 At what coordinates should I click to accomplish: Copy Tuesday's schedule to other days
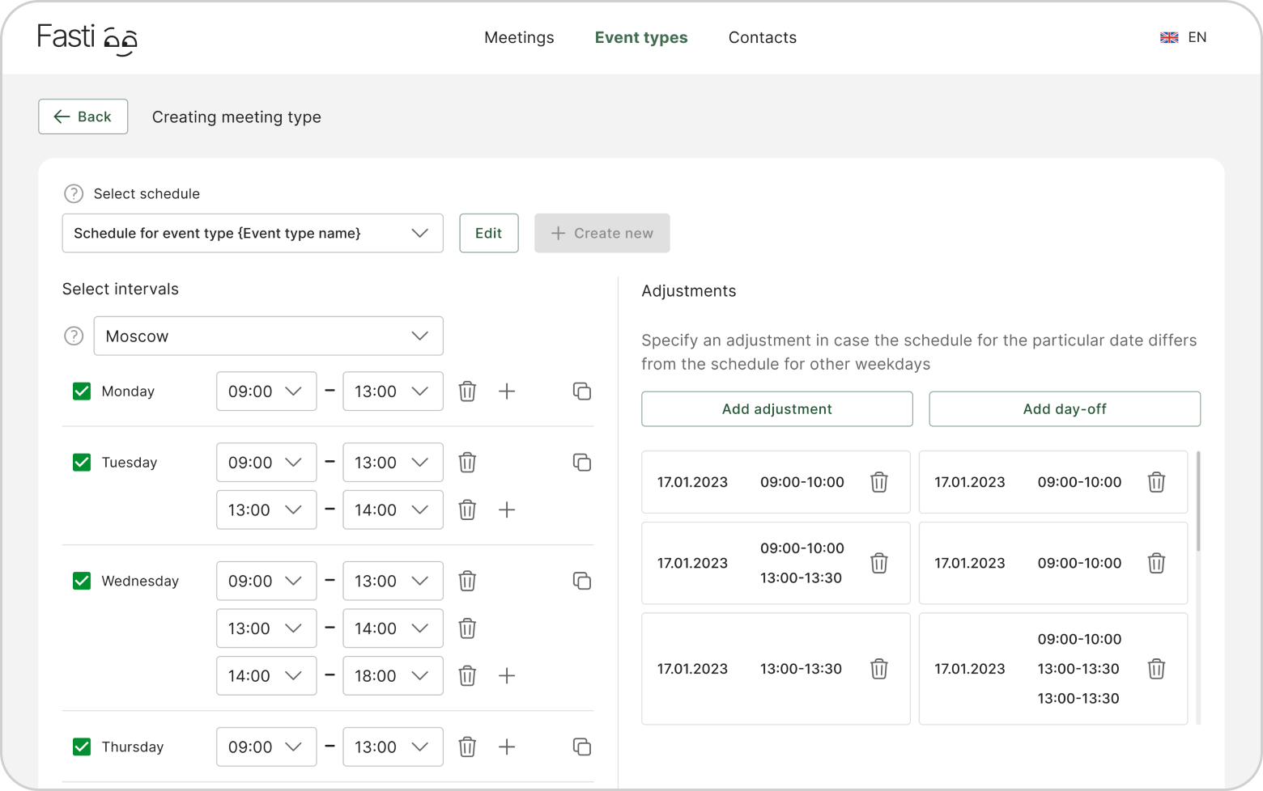(x=581, y=463)
